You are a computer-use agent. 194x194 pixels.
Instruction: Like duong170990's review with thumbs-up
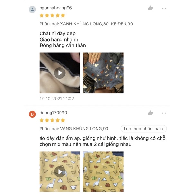pyautogui.click(x=150, y=113)
